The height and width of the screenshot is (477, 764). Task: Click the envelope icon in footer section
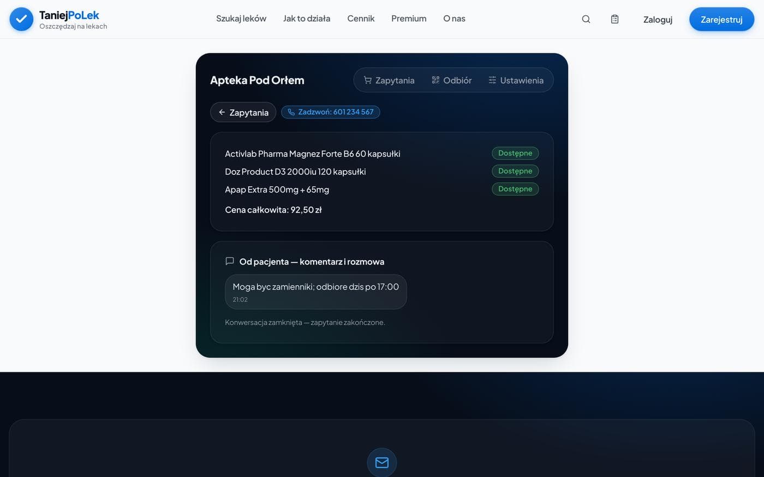point(382,462)
